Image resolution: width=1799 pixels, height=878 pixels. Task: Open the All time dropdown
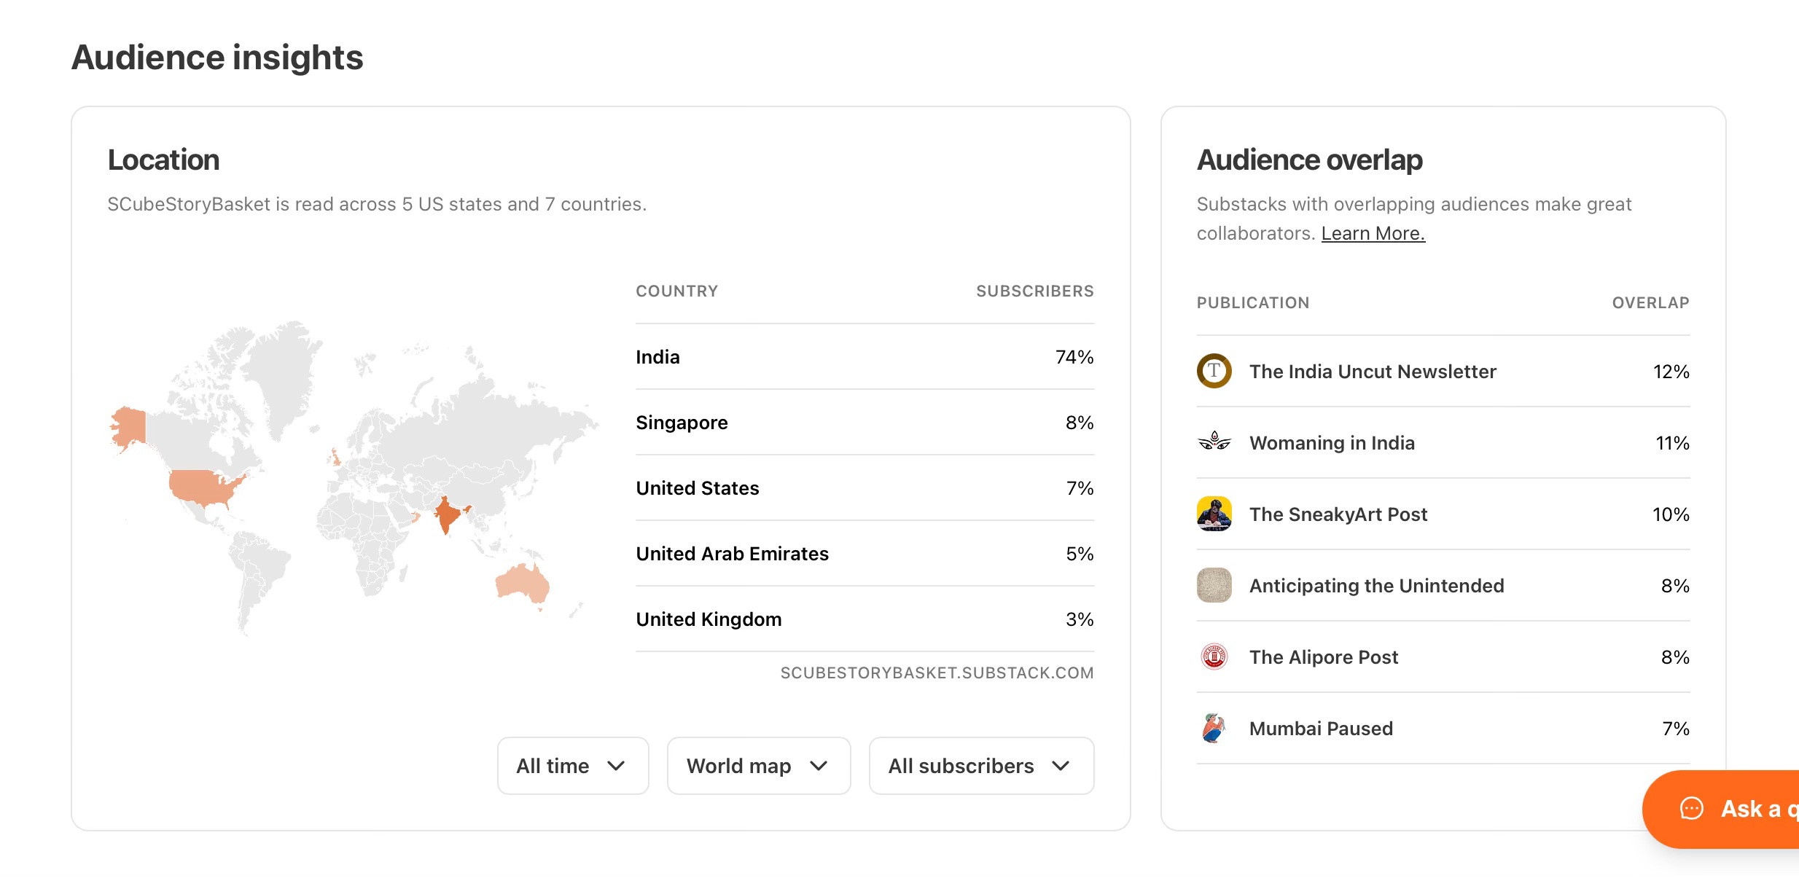573,766
